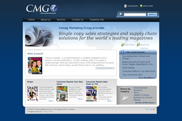Click More link under Best Deals on TVs
This screenshot has width=182, height=121.
(x=110, y=101)
